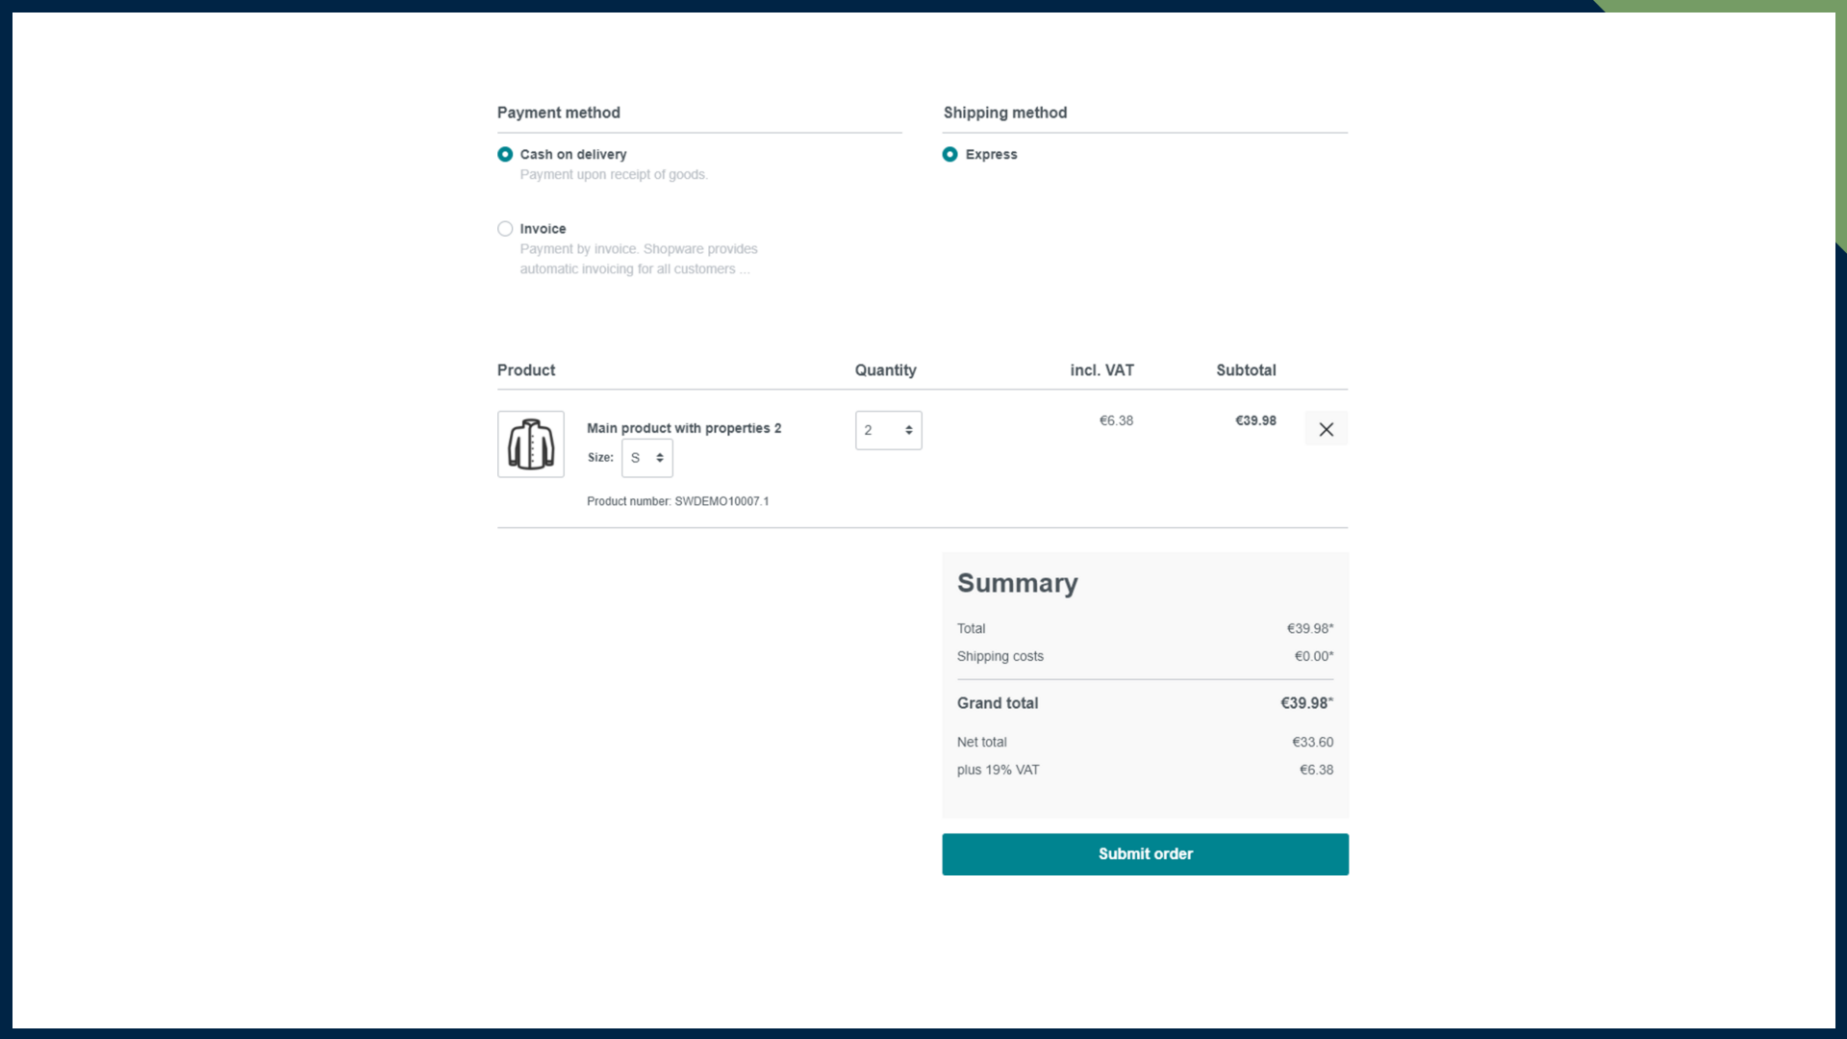
Task: Click the product number SWDEMO10007.1 text
Action: [x=677, y=501]
